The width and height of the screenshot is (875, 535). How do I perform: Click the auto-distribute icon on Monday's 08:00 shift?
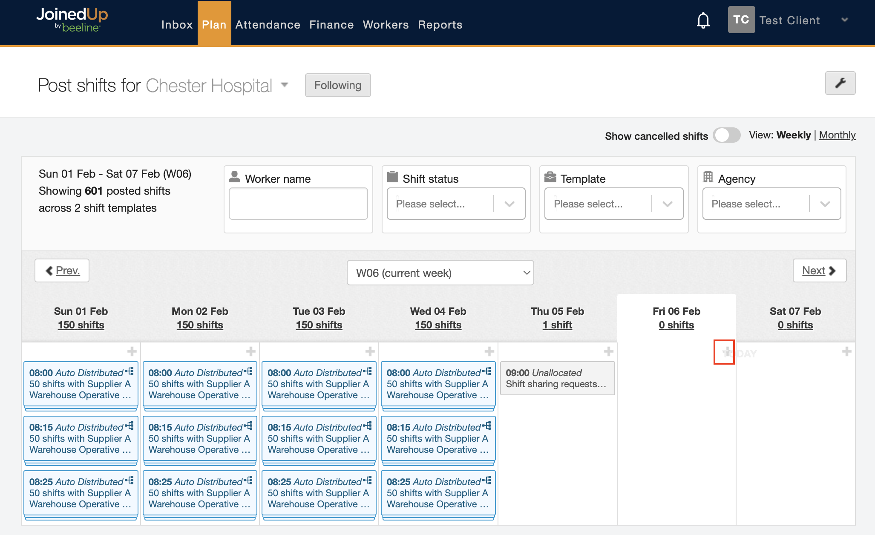pyautogui.click(x=249, y=370)
